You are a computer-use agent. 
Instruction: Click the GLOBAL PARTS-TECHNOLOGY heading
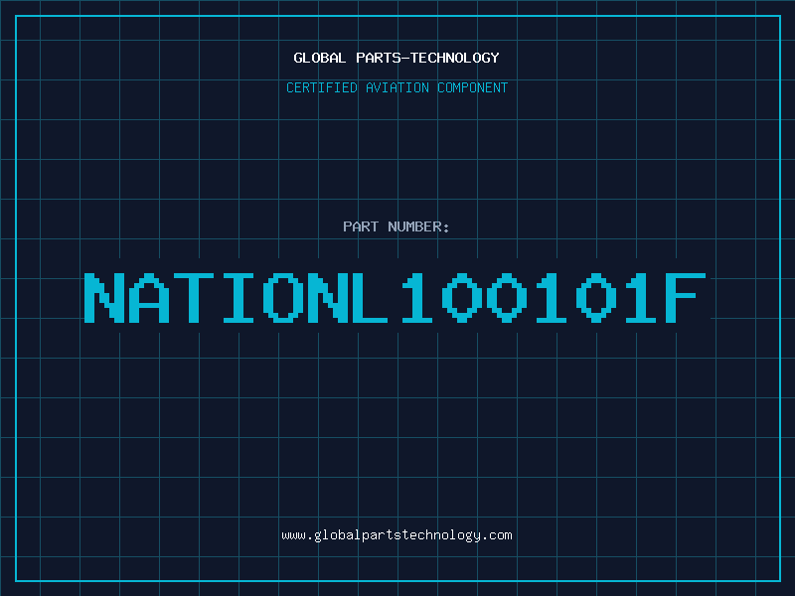point(397,58)
